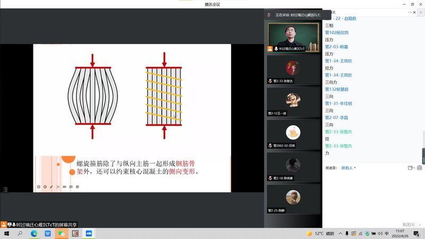Click the camera icon in slide toolbar
Image resolution: width=425 pixels, height=239 pixels.
64,187
